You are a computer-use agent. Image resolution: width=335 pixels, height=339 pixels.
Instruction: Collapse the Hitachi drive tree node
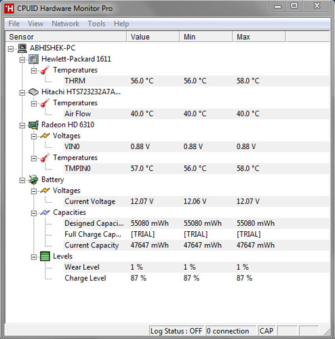coord(22,92)
